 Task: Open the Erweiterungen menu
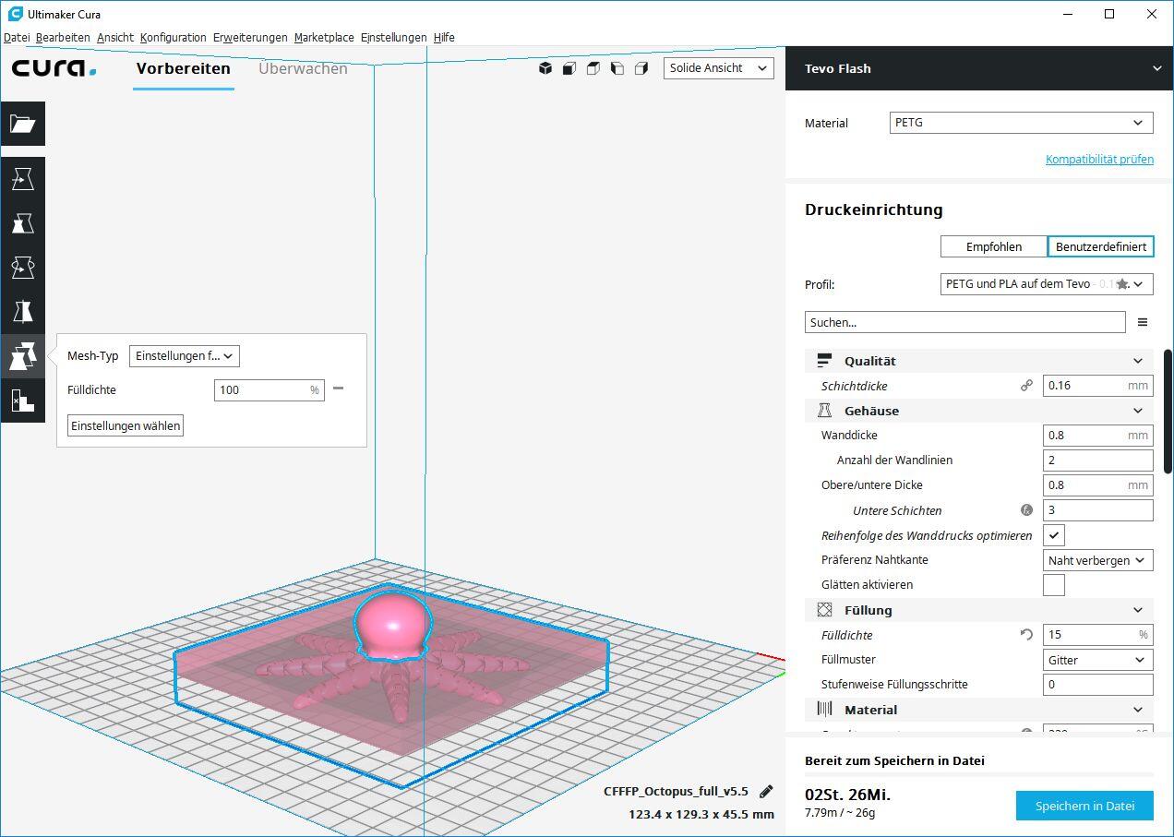(x=250, y=38)
